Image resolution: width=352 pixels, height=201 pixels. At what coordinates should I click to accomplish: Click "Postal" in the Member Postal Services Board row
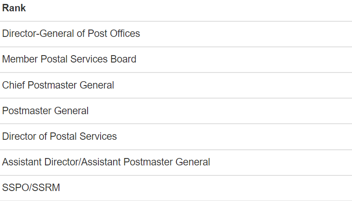[54, 59]
